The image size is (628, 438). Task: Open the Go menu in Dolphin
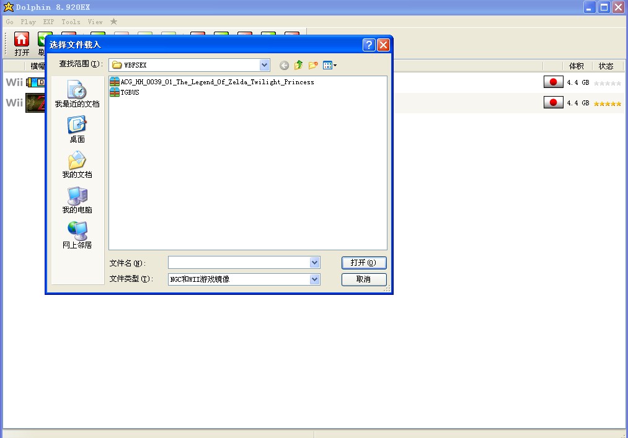pyautogui.click(x=10, y=22)
